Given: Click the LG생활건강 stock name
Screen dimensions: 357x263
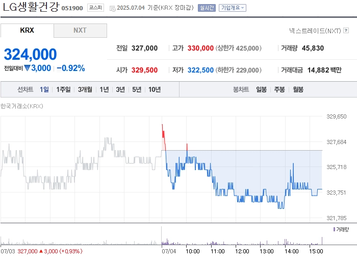Looking at the screenshot, I should pyautogui.click(x=31, y=7).
